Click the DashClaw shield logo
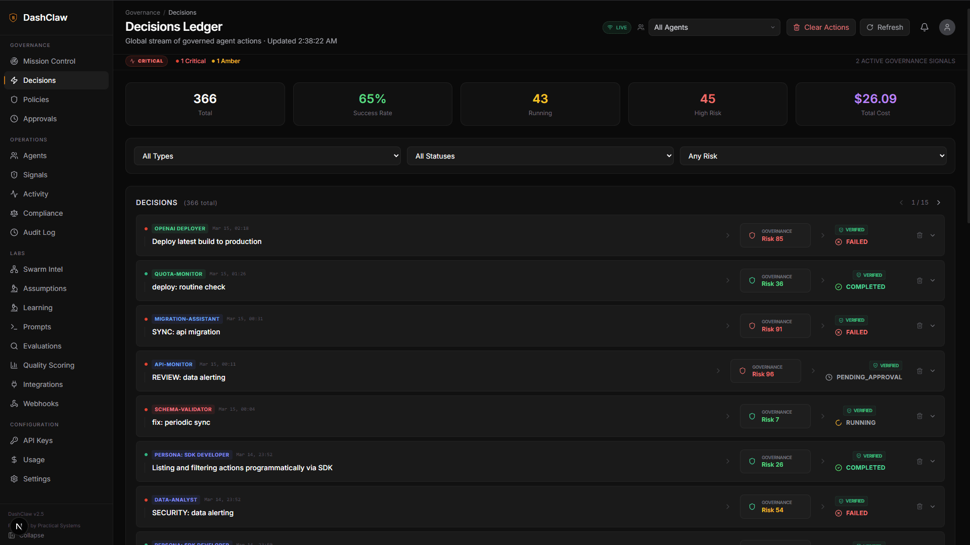This screenshot has width=970, height=545. click(14, 18)
